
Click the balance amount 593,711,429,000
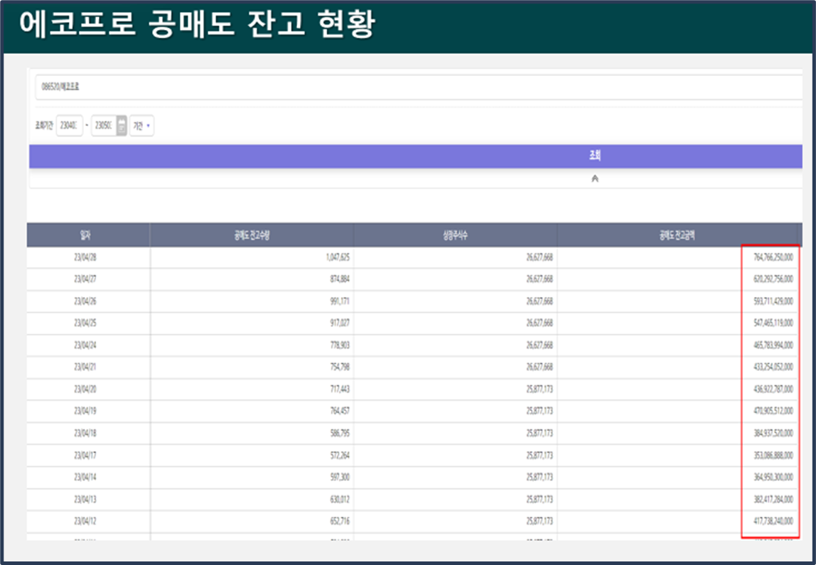tap(773, 301)
